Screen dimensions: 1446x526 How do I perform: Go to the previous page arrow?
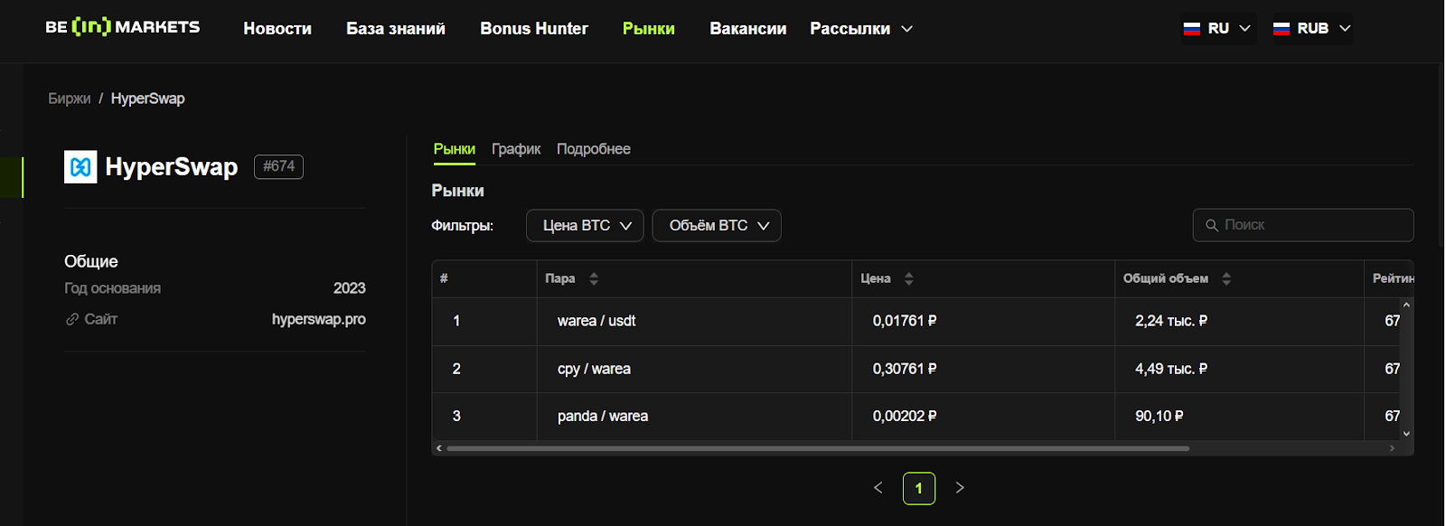click(x=878, y=488)
